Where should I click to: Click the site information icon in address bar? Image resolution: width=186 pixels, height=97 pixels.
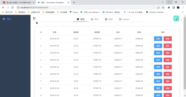click(x=18, y=7)
